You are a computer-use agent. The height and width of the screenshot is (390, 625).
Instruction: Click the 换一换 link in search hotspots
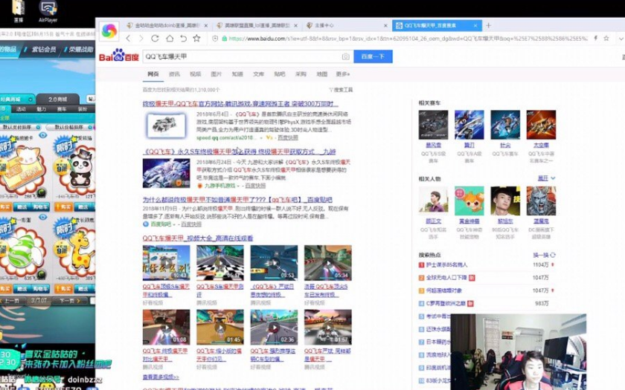[x=541, y=255]
